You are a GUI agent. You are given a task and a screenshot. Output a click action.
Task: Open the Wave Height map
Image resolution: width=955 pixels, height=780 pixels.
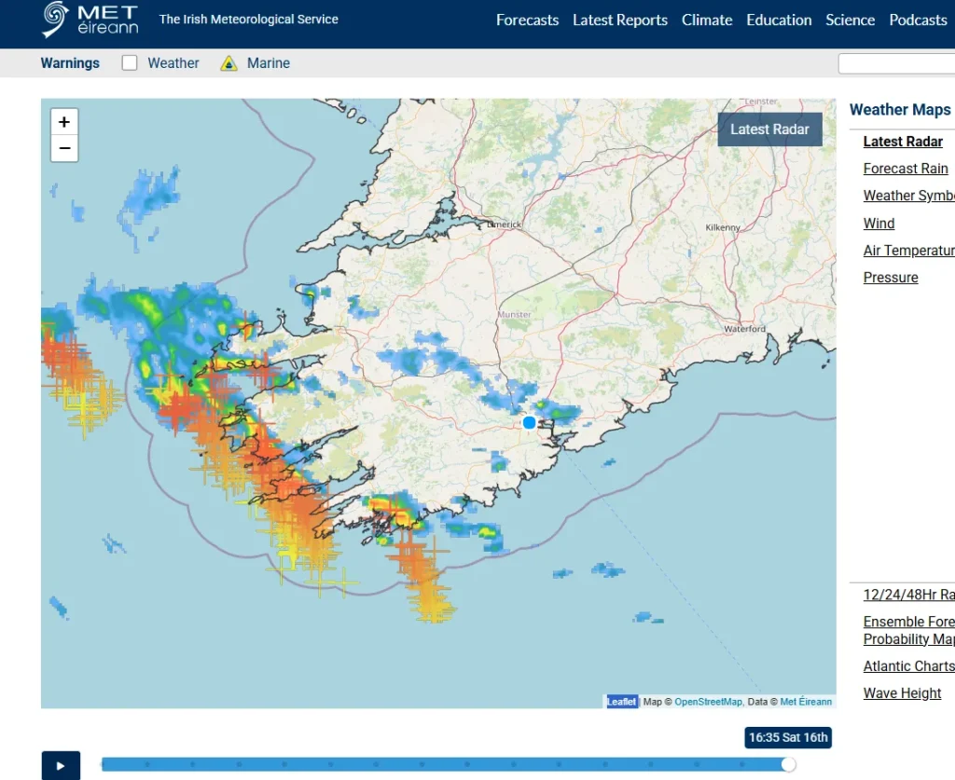tap(902, 692)
